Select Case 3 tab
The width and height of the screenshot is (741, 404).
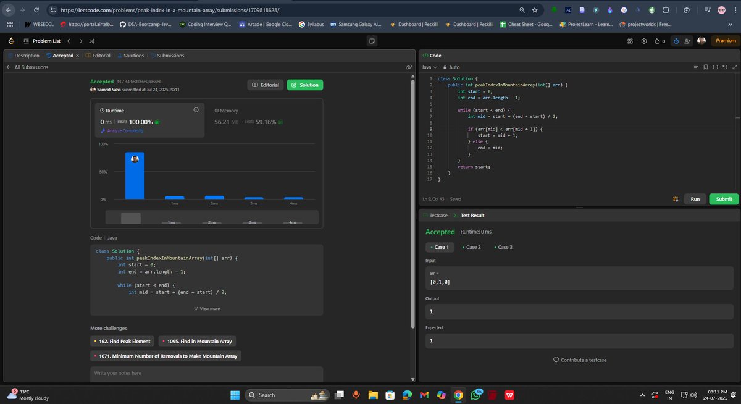[503, 247]
